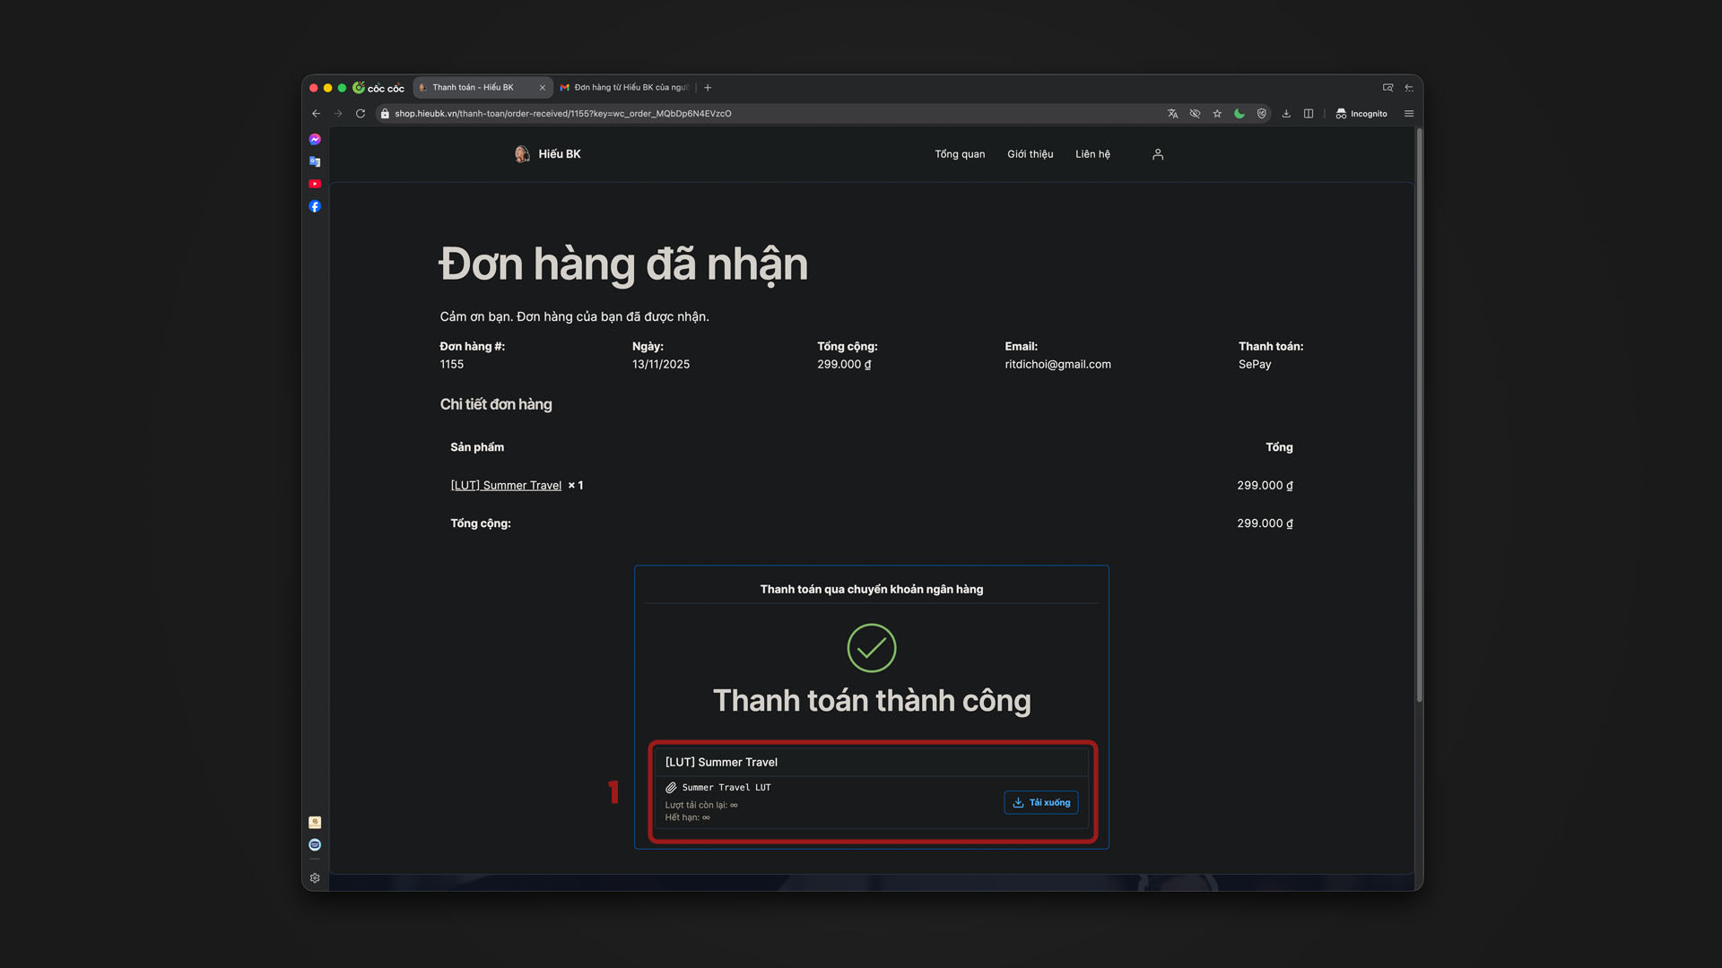Open a new tab with the plus button
This screenshot has width=1722, height=968.
point(708,88)
